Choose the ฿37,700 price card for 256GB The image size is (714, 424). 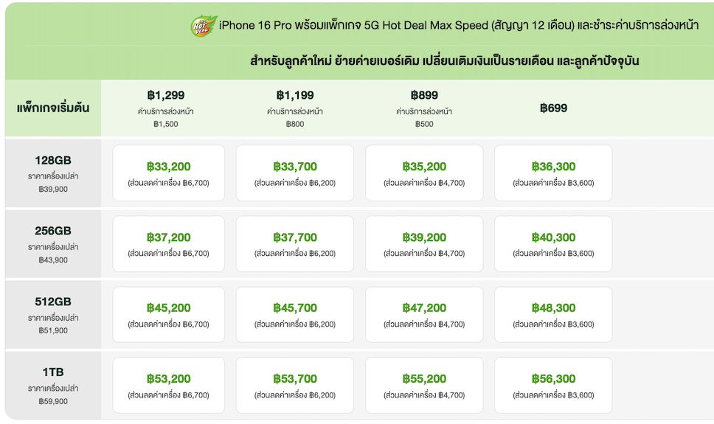coord(295,244)
